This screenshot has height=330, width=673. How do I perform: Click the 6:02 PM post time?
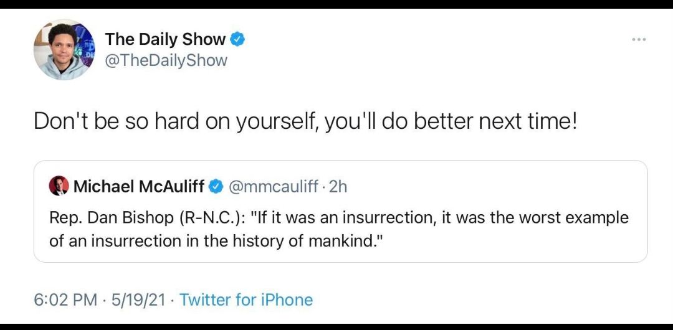click(65, 300)
